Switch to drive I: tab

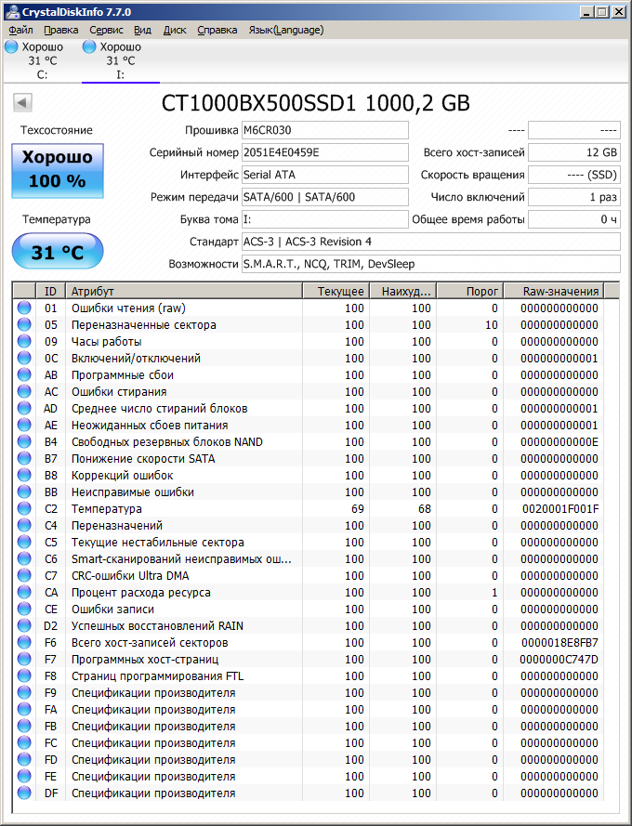coord(120,60)
